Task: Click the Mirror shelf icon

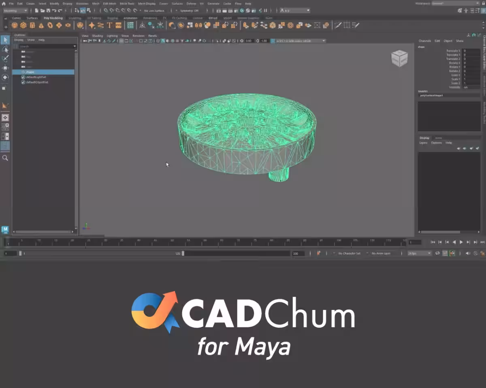Action: 198,25
